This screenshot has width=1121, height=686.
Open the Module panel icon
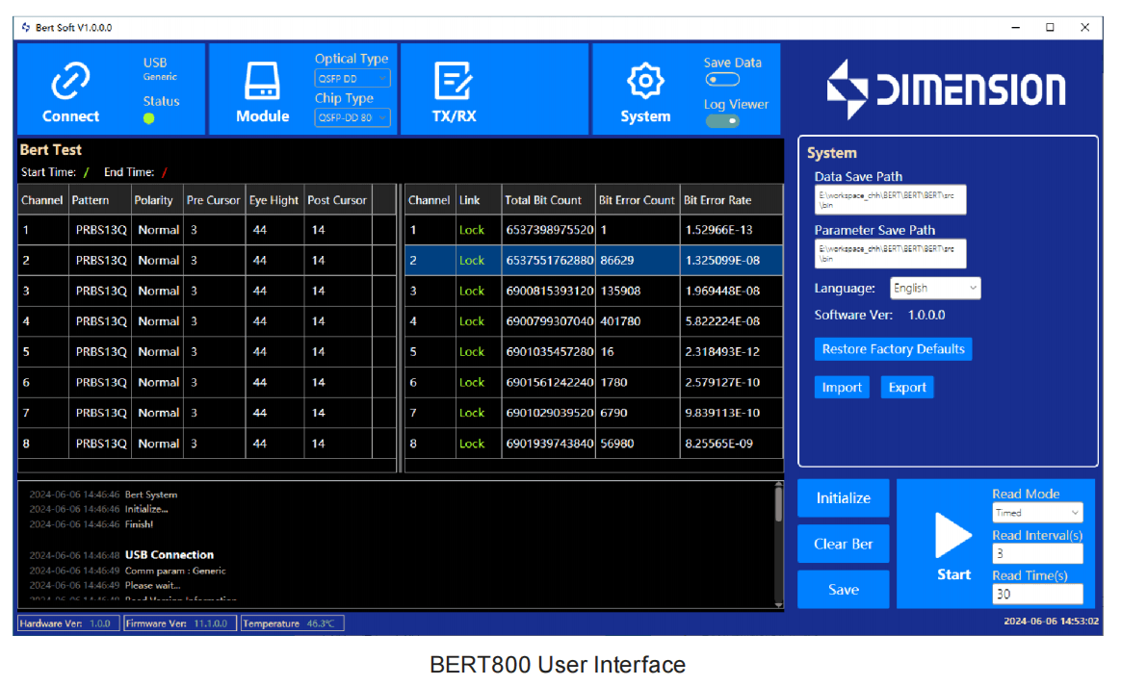pos(260,81)
